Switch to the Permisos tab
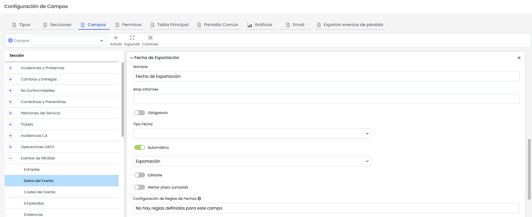532x217 pixels. (x=128, y=25)
